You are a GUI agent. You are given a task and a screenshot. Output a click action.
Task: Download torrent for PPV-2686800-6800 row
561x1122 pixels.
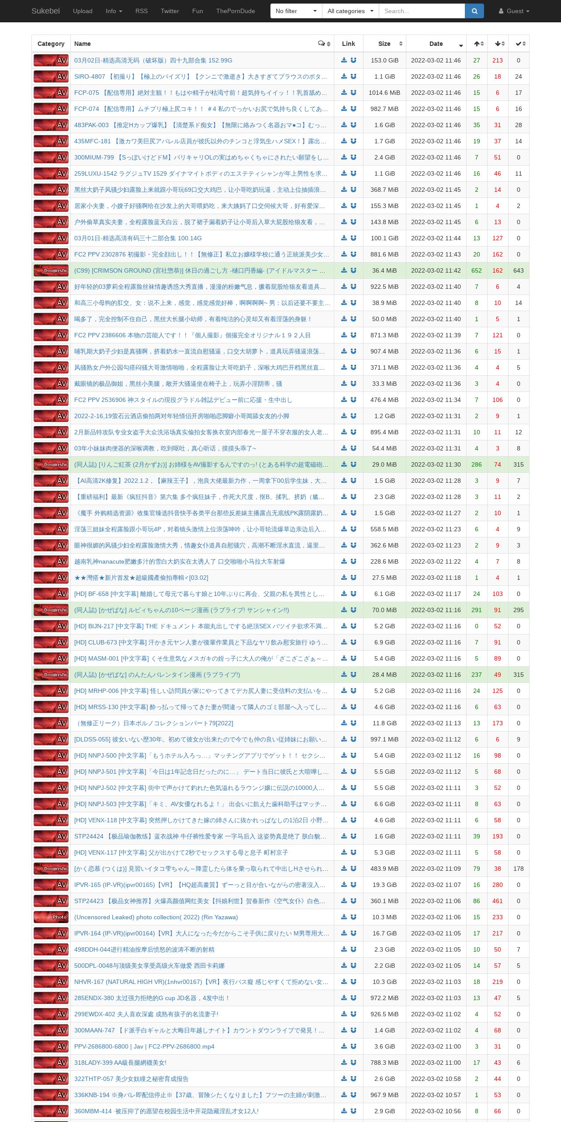(344, 1046)
